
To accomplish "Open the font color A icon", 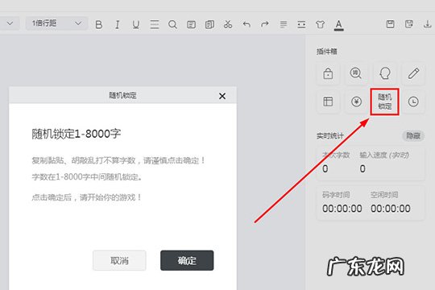I will pos(338,25).
